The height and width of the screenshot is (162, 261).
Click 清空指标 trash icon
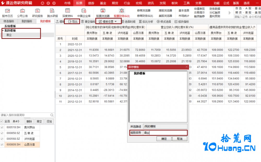coord(82,22)
